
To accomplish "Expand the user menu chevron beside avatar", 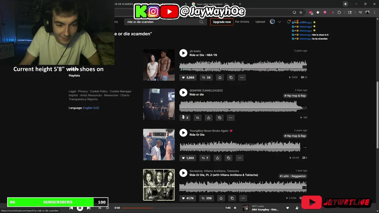I will pyautogui.click(x=279, y=22).
